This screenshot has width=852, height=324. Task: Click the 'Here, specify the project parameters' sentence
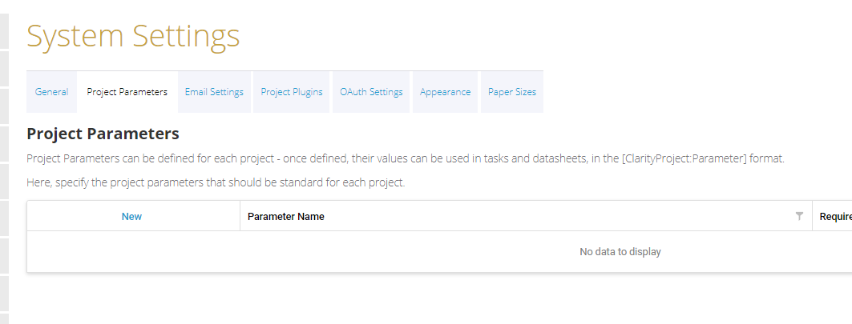[216, 182]
